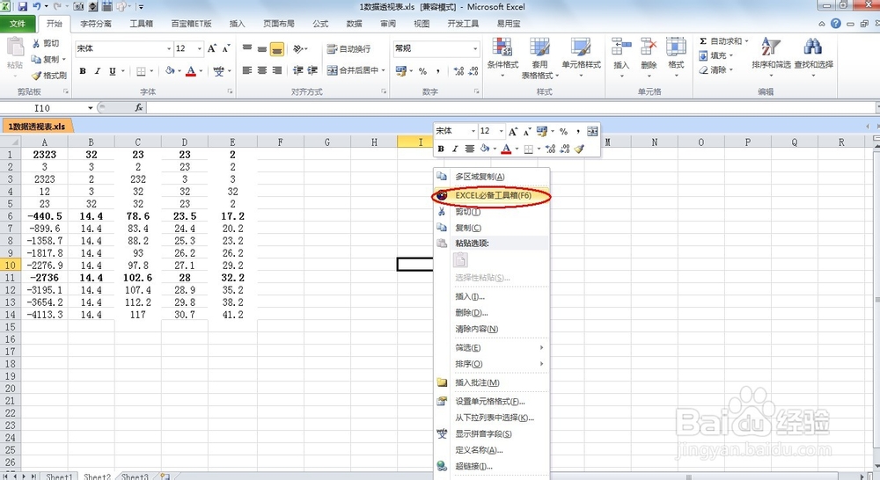Screen dimensions: 880x480
Task: Click the ribbon increase indent icon
Action: pos(312,70)
